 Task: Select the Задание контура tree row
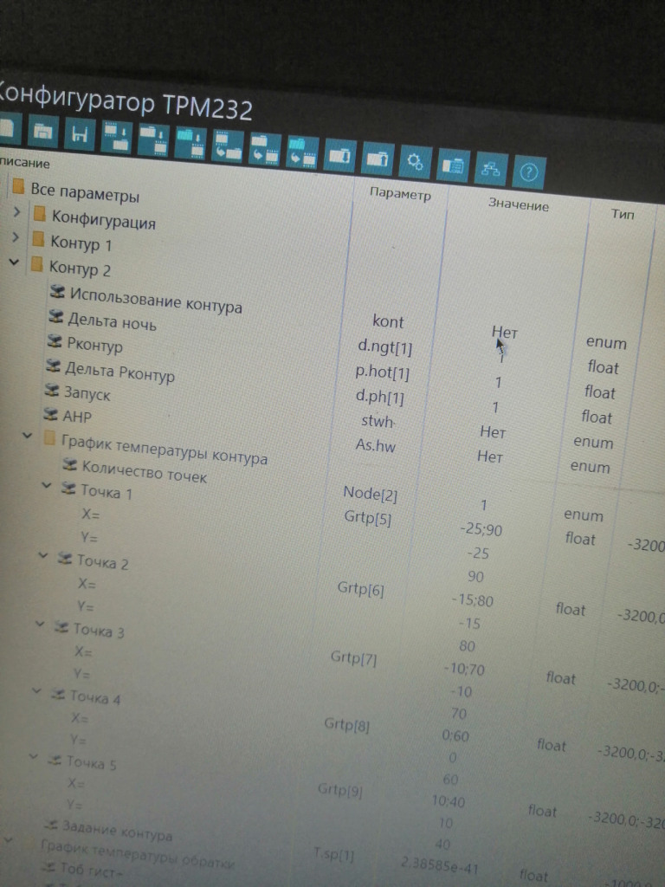(x=117, y=830)
